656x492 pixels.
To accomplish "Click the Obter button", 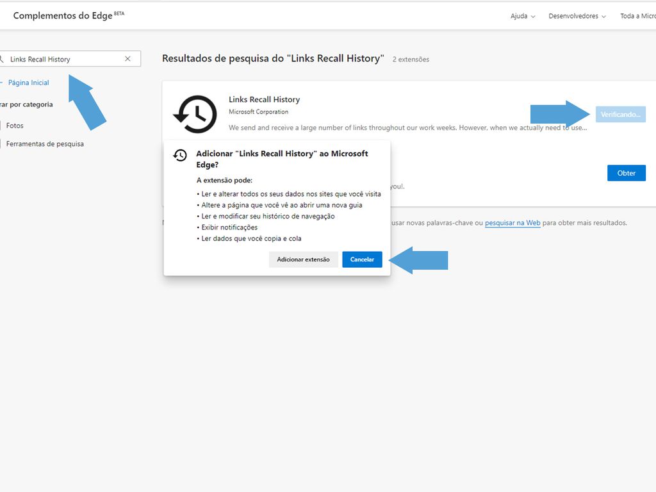I will coord(627,173).
